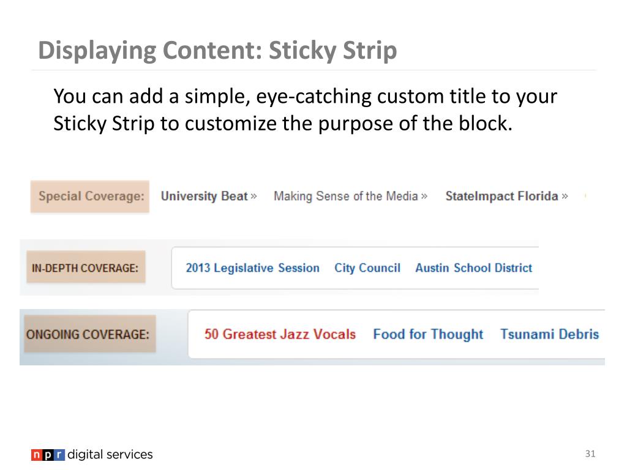Click the chevron after StateImpact Florida
Image resolution: width=627 pixels, height=470 pixels.
point(565,196)
